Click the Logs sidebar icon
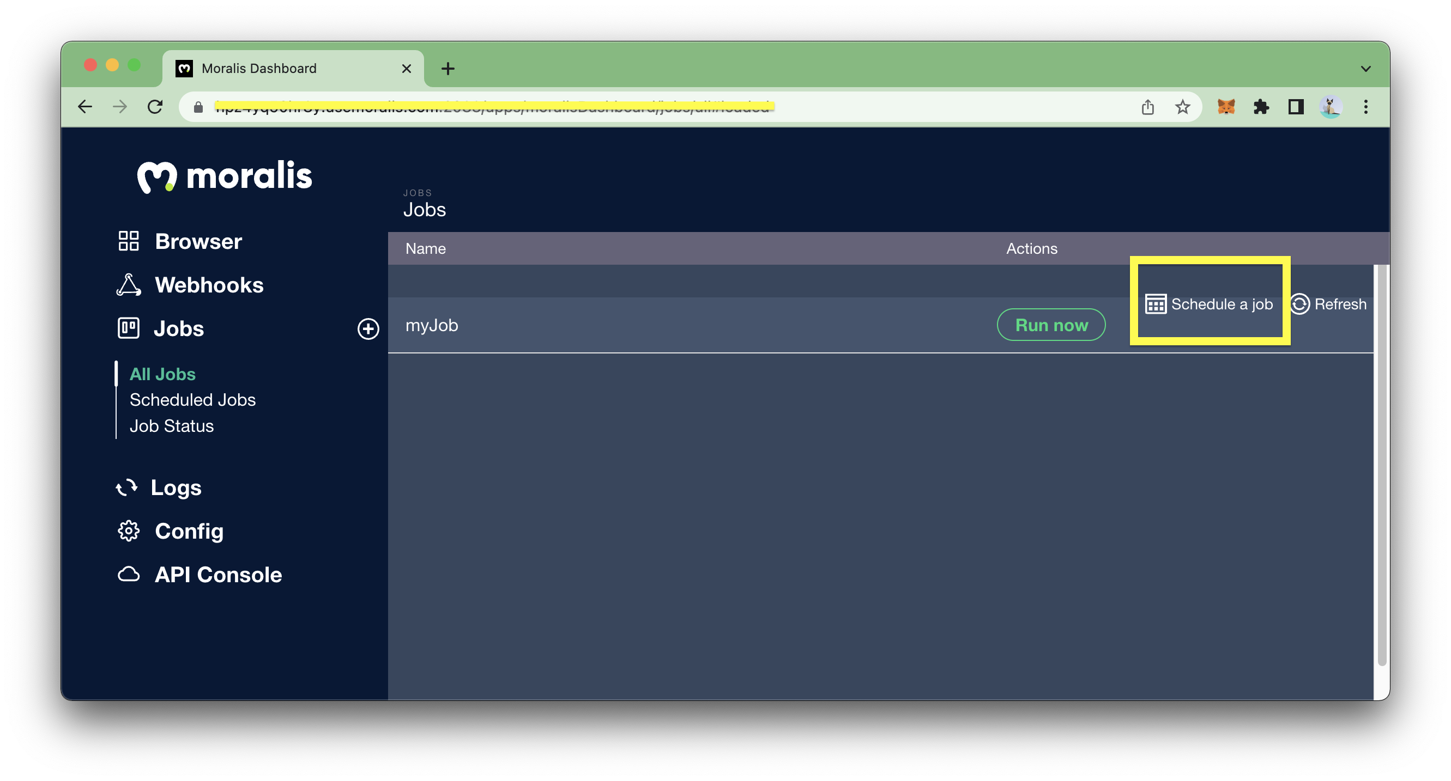1451x781 pixels. [127, 487]
